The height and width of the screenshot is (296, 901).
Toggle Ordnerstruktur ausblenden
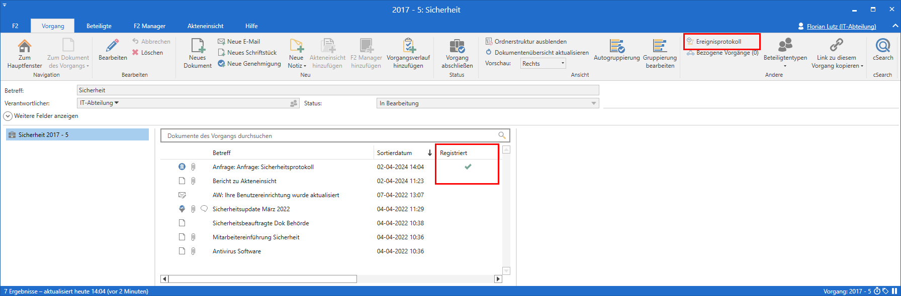point(526,42)
